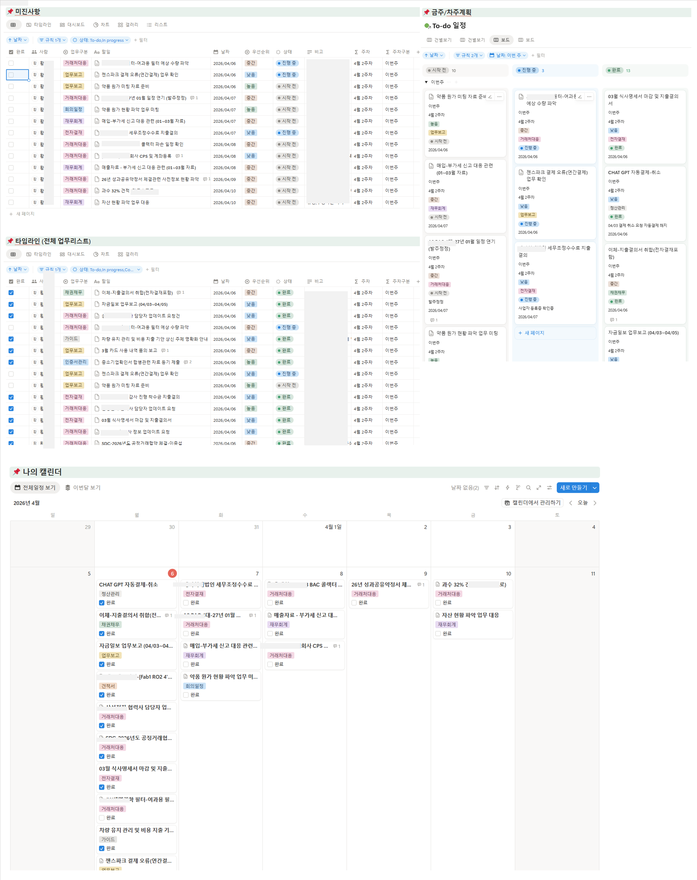Screen dimensions: 697x880
Task: Open 날짜: 이번 주 filter dropdown
Action: click(508, 55)
